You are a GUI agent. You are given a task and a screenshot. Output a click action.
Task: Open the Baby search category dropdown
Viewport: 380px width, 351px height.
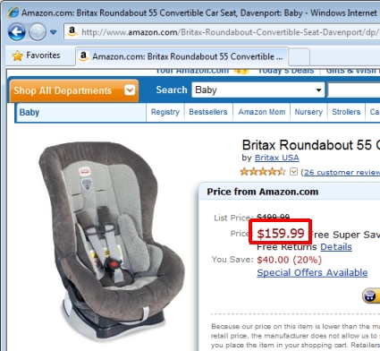tap(258, 90)
